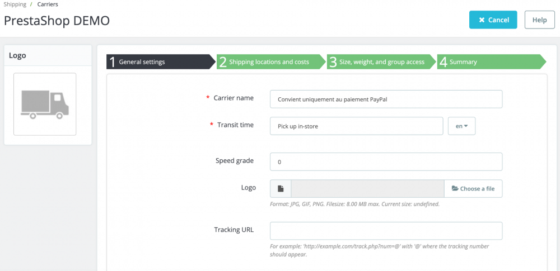Click the folder icon in Choose a file

pyautogui.click(x=455, y=189)
